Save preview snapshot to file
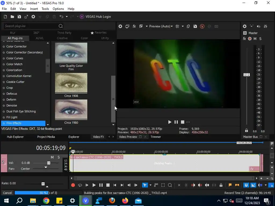The height and width of the screenshot is (206, 275). pyautogui.click(x=195, y=26)
